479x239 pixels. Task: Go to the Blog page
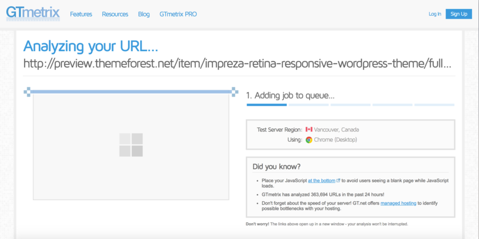[144, 14]
